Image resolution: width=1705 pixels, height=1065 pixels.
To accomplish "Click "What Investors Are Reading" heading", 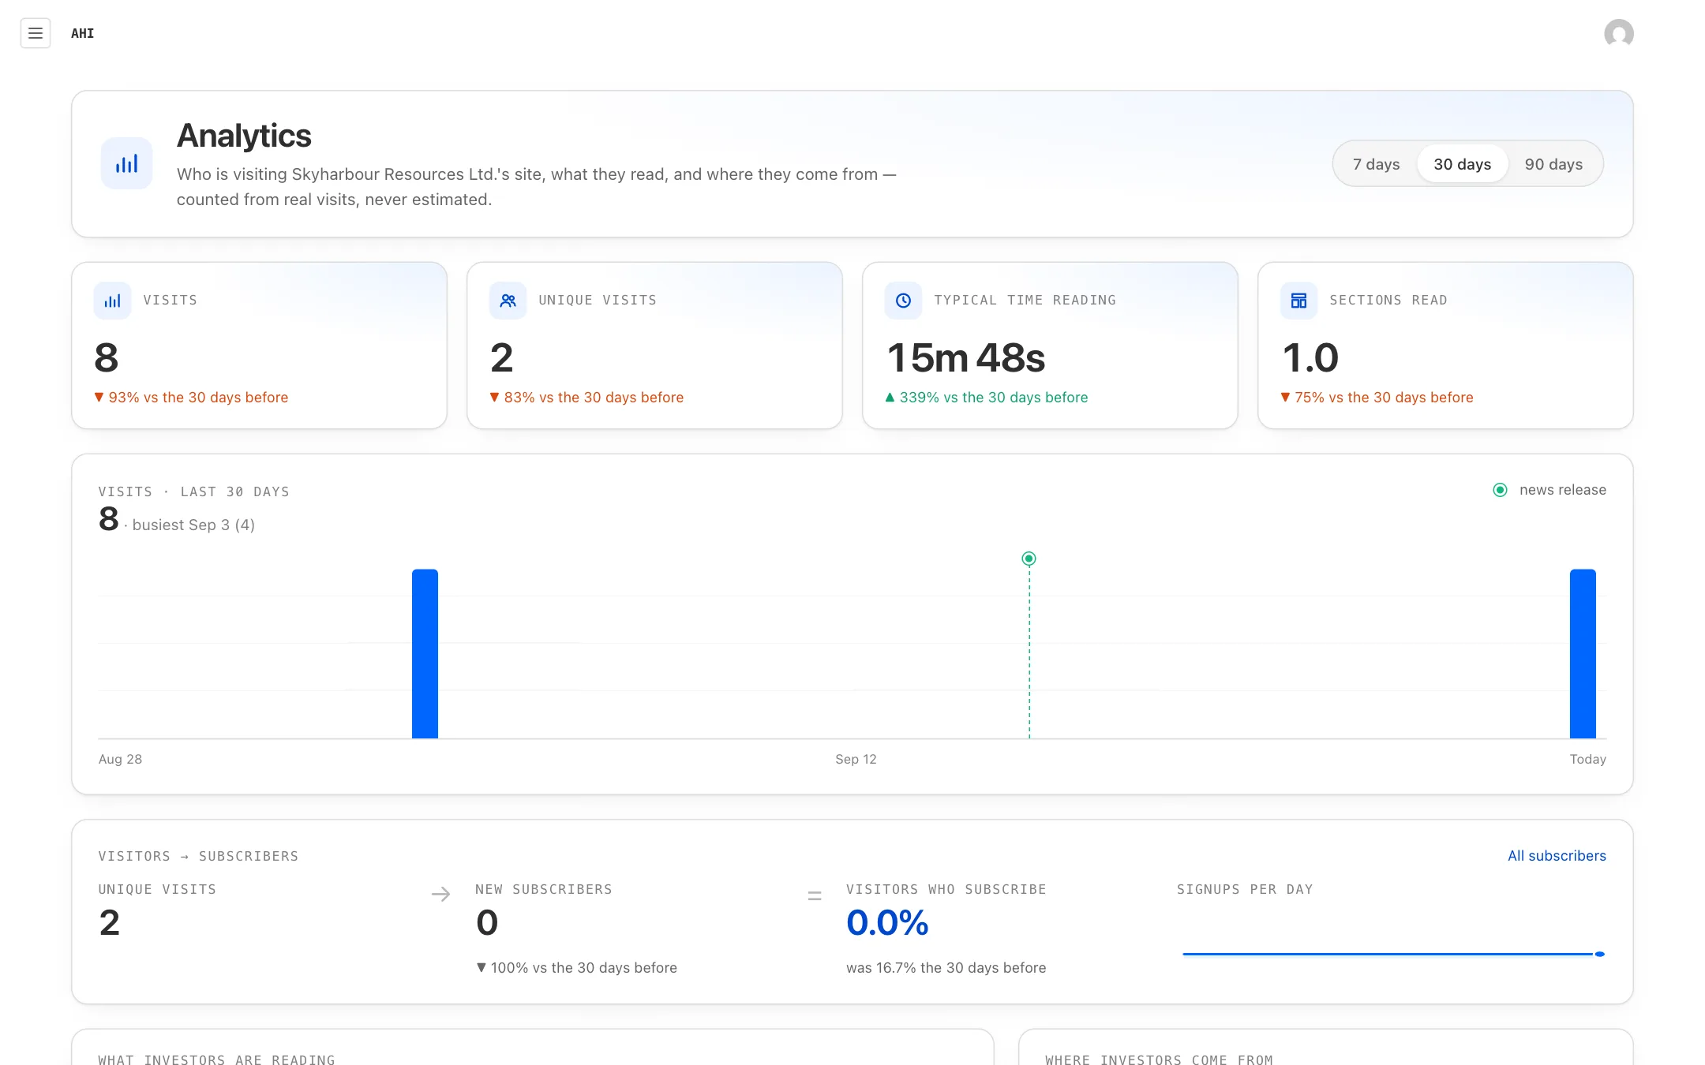I will 216,1059.
